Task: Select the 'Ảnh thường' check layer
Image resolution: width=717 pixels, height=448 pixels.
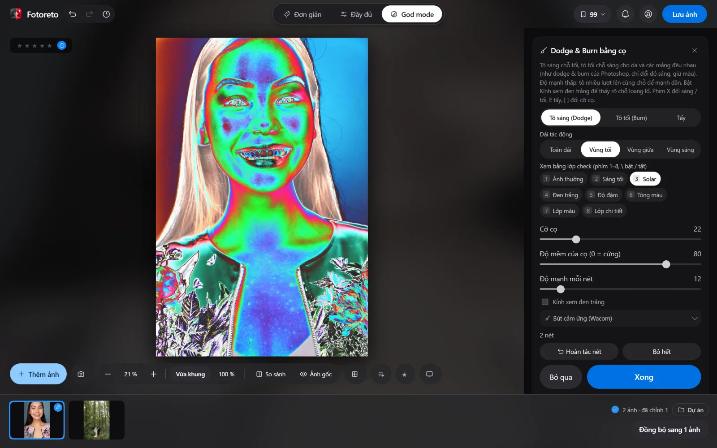Action: (563, 179)
